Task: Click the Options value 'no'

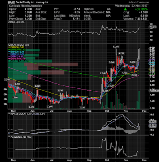Action: click(108, 9)
